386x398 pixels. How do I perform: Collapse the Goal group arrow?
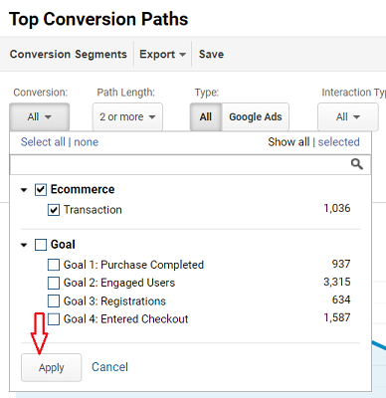[24, 245]
